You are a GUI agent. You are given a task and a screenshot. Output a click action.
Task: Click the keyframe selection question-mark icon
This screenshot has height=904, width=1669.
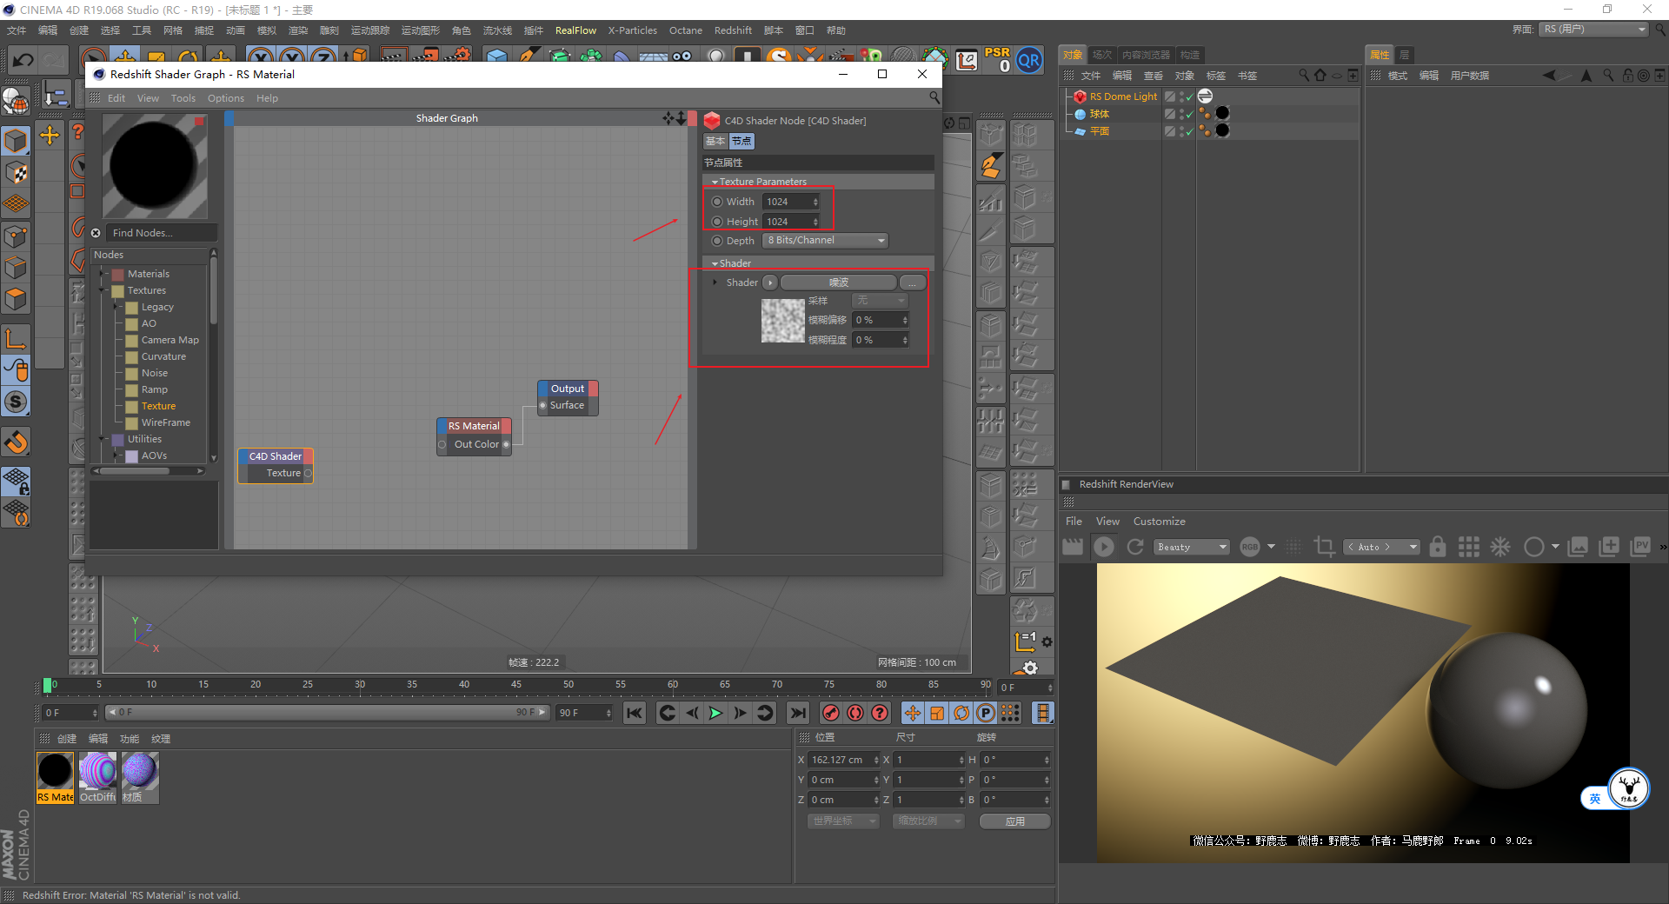tap(880, 713)
